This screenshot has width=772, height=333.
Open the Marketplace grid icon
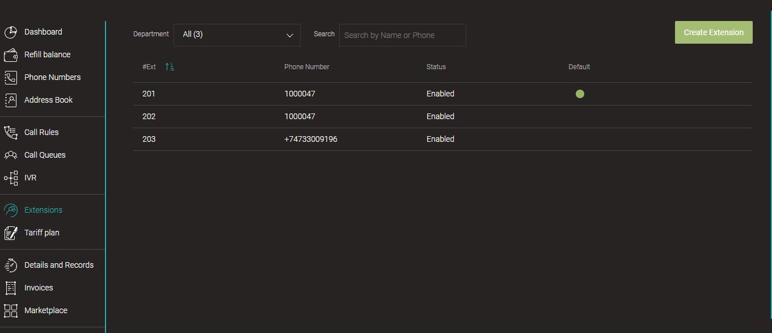point(11,311)
